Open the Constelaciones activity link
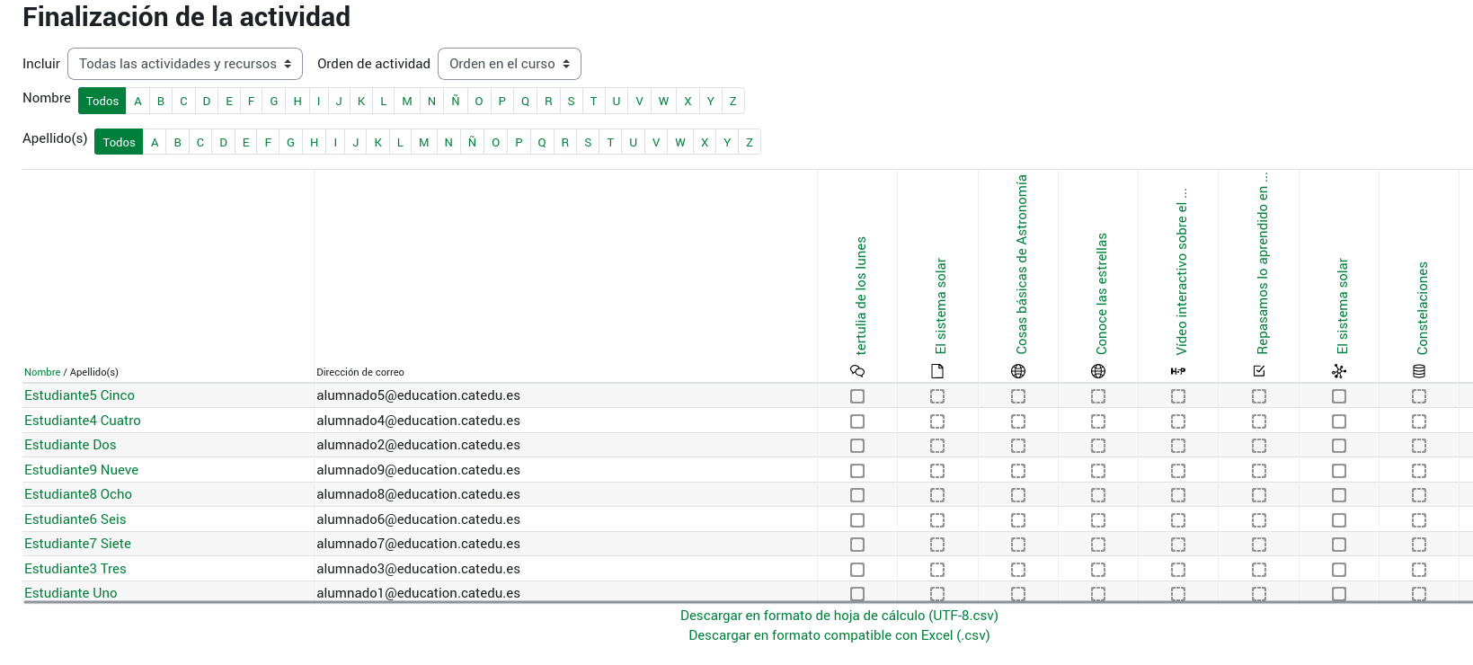 point(1423,308)
